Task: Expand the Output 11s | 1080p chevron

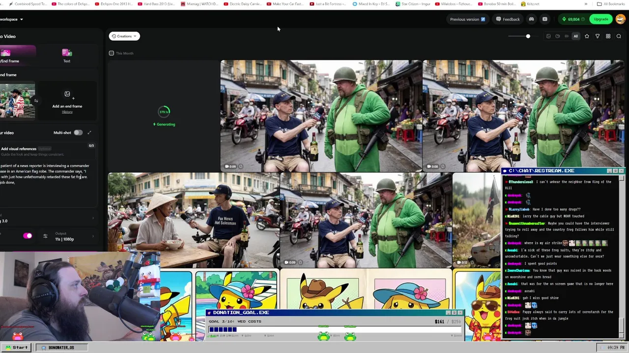Action: (93, 236)
